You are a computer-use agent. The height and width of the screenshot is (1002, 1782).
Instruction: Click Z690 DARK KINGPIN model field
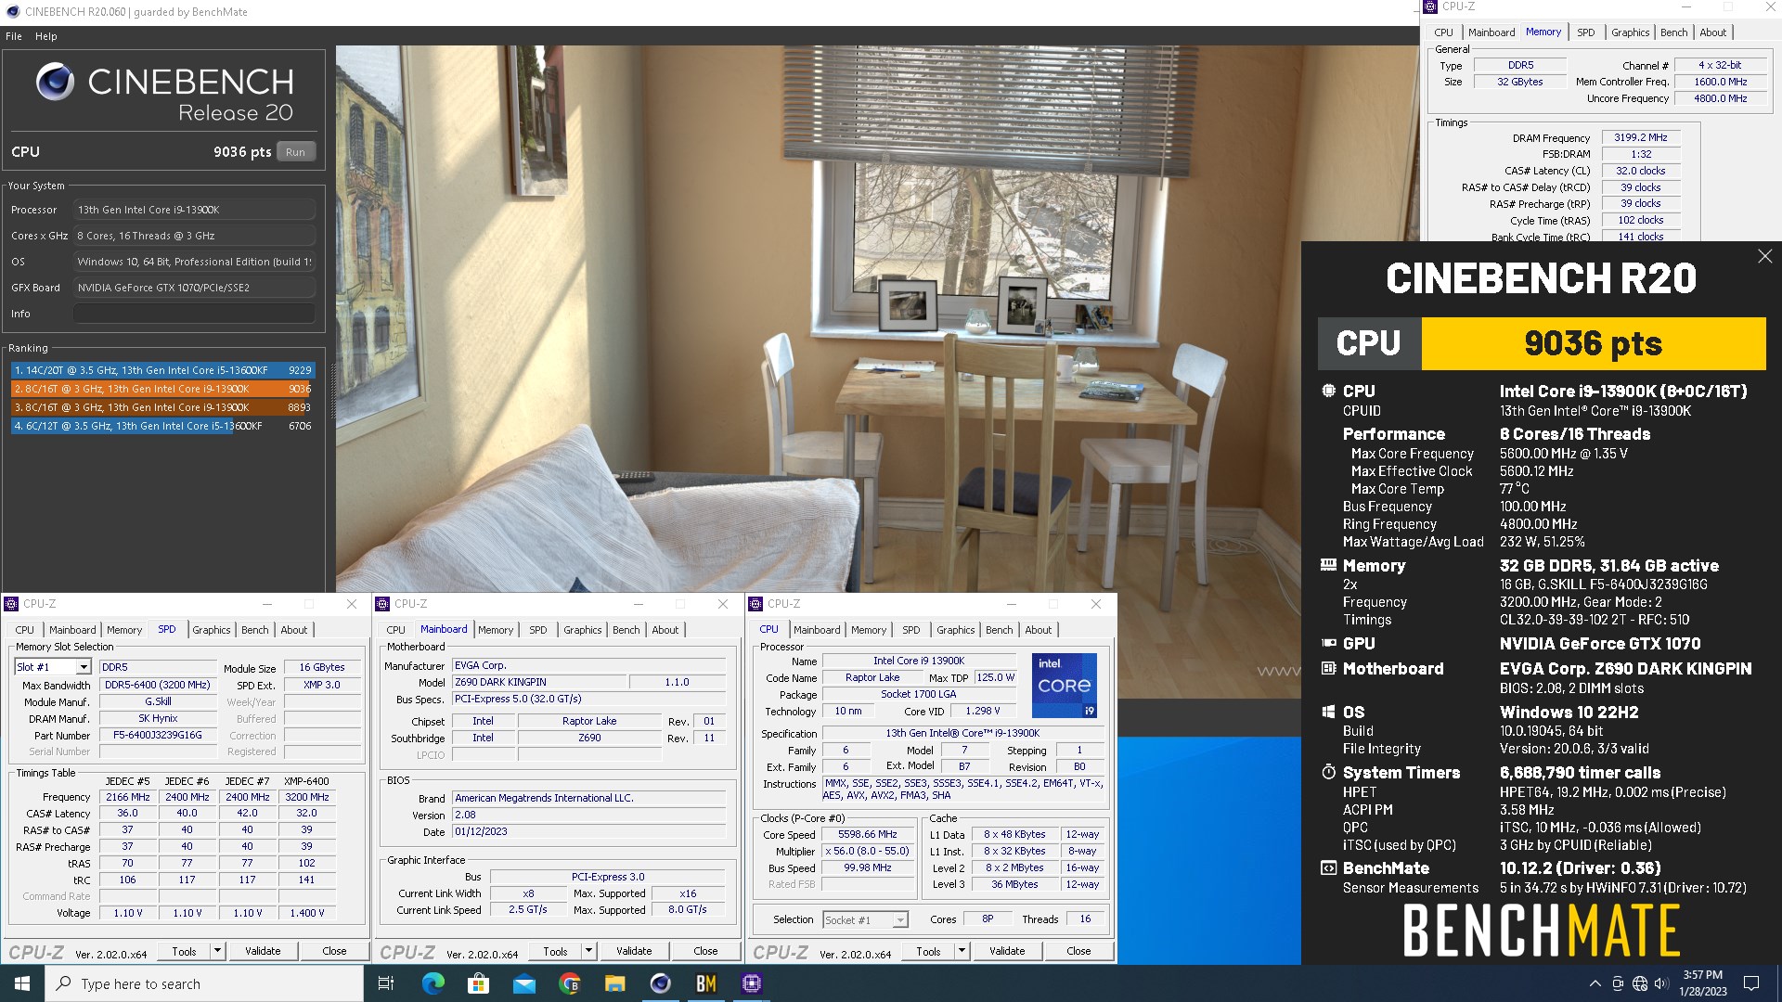[x=538, y=682]
